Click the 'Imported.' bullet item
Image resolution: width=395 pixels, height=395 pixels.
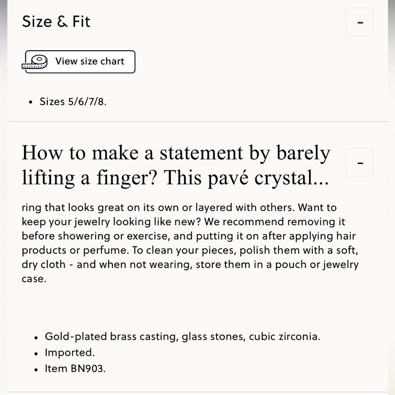click(70, 352)
